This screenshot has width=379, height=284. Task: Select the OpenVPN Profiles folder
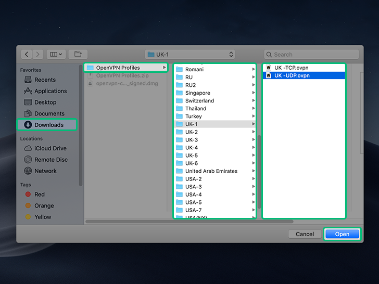tap(125, 68)
